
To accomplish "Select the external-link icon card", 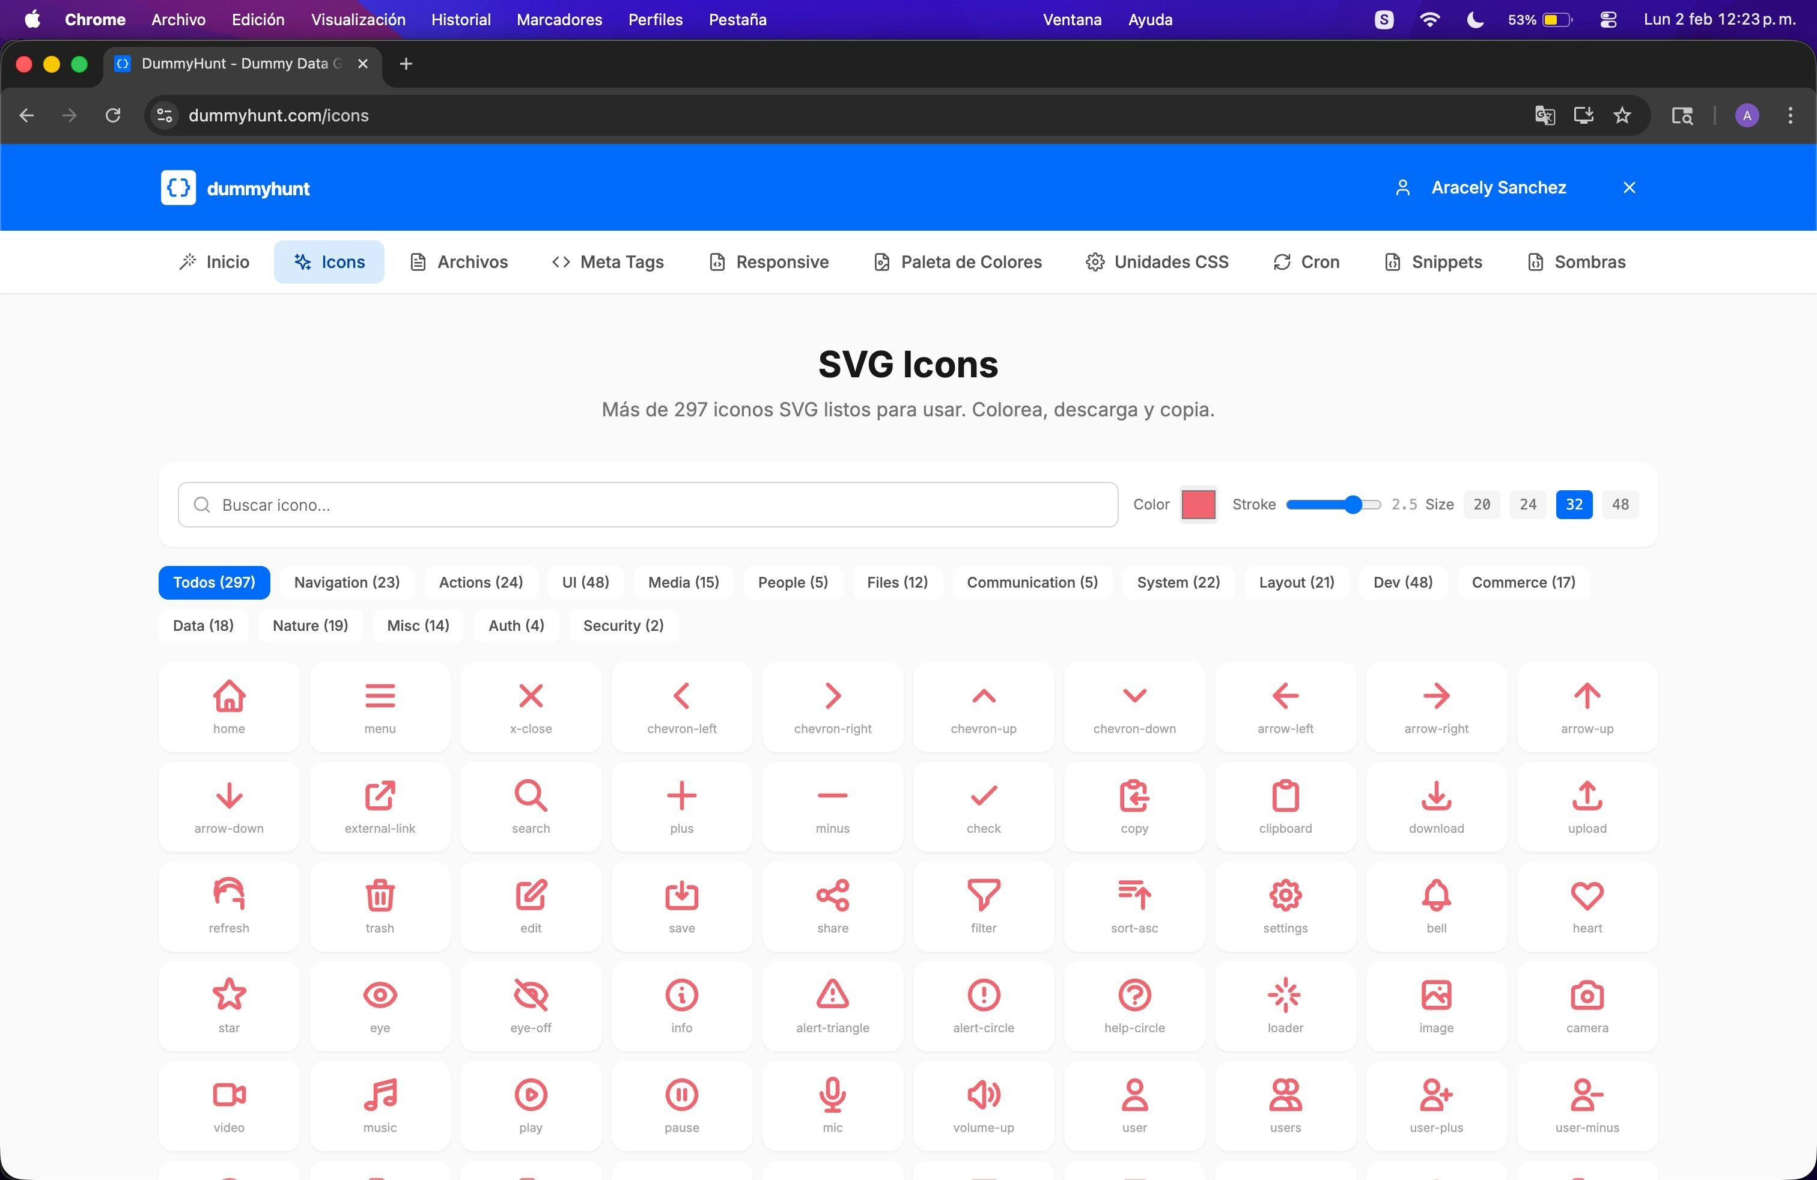I will click(x=379, y=806).
